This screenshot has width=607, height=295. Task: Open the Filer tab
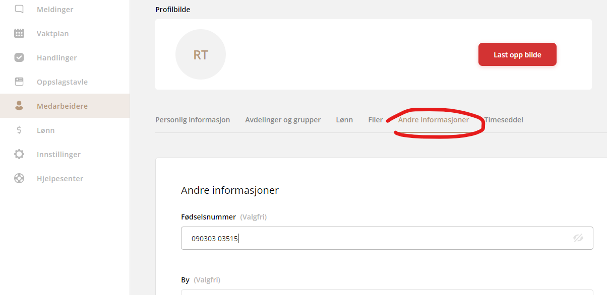376,120
